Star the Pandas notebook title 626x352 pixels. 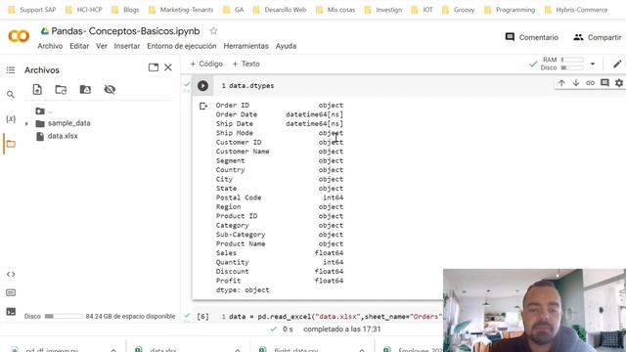tap(213, 30)
